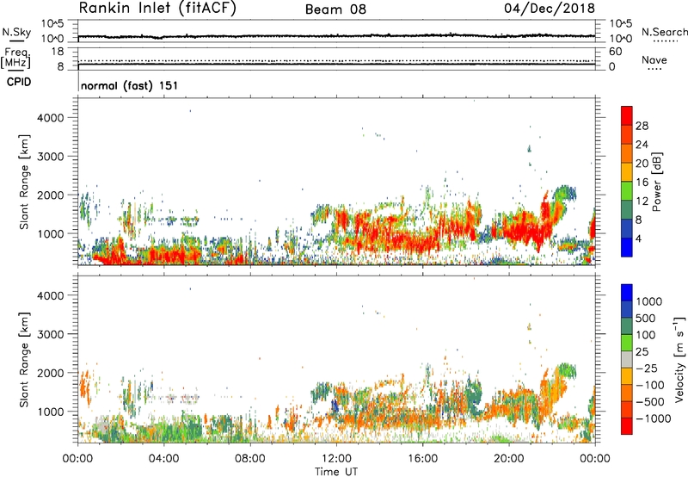The height and width of the screenshot is (477, 688).
Task: Click the 'Time UT' axis title
Action: 336,472
